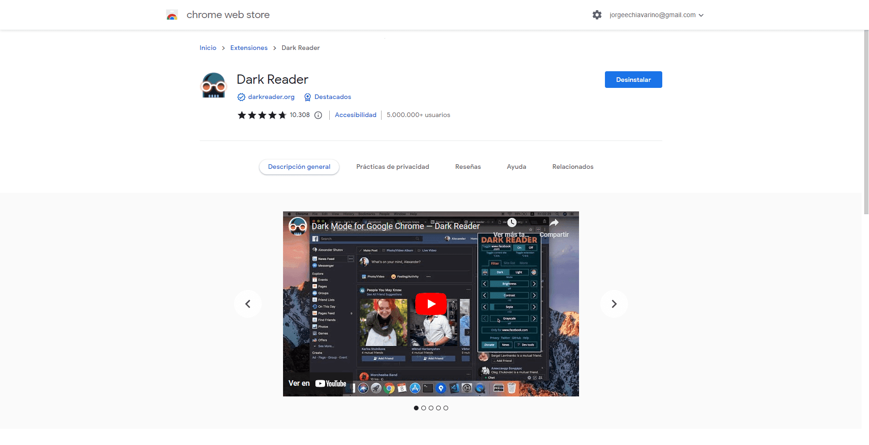Switch to Prácticas de privacidad tab
869x445 pixels.
coord(393,167)
